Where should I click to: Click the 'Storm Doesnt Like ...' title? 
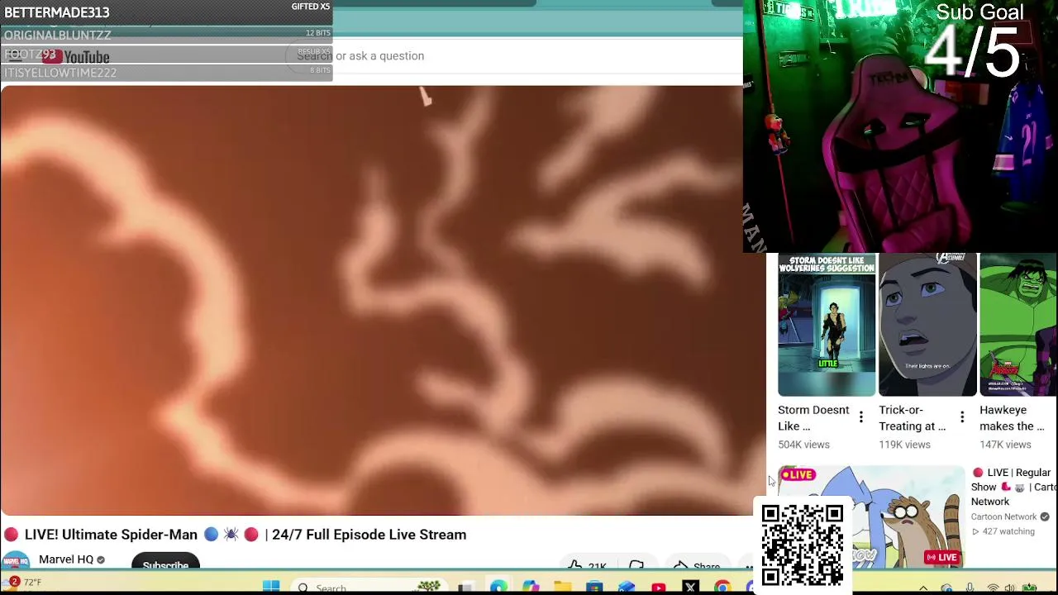point(813,418)
